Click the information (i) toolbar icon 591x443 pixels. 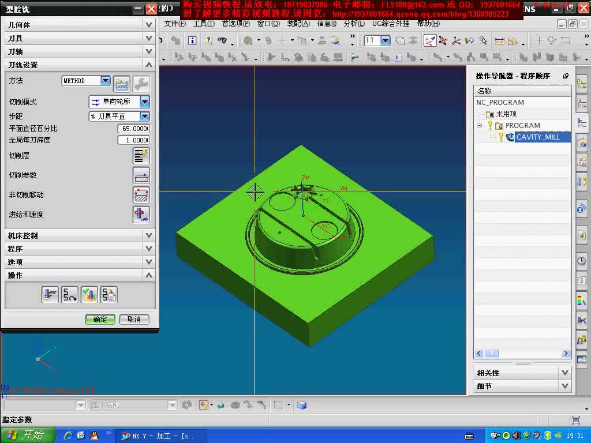tap(192, 40)
